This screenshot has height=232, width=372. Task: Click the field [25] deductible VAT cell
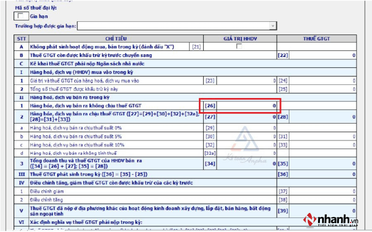tap(323, 89)
